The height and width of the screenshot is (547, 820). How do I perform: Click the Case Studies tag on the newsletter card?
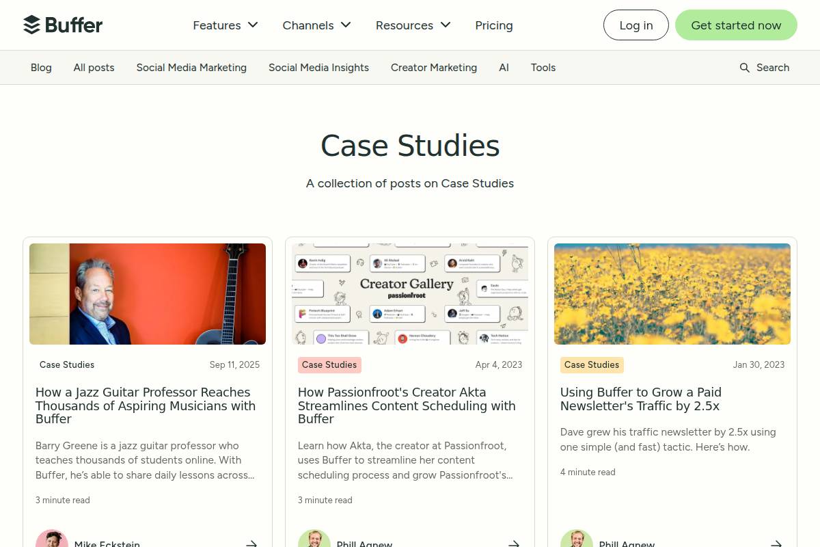592,364
